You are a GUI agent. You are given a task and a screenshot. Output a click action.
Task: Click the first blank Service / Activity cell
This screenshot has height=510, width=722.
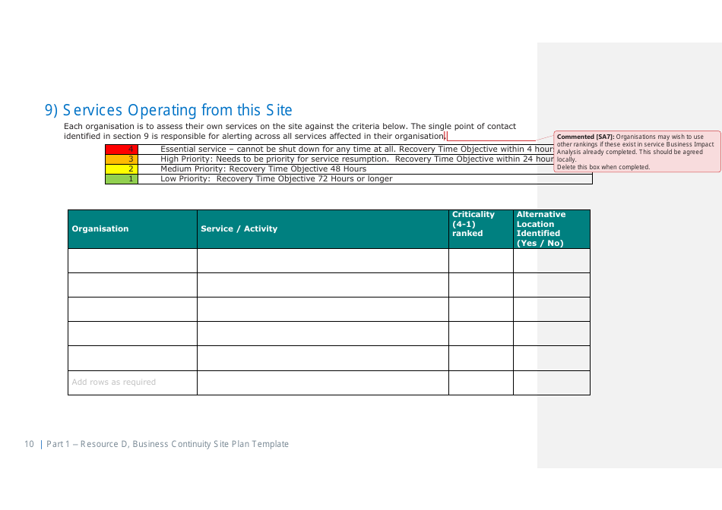coord(322,260)
